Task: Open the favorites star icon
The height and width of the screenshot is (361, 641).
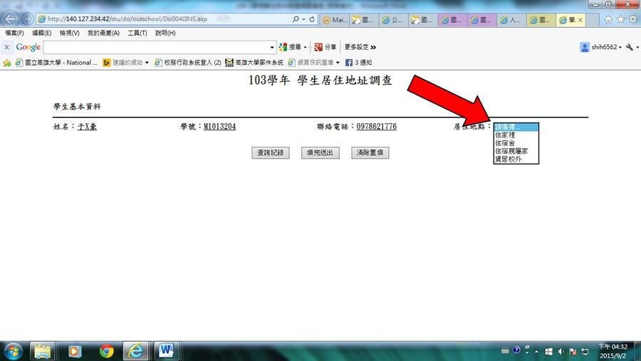Action: pyautogui.click(x=620, y=19)
